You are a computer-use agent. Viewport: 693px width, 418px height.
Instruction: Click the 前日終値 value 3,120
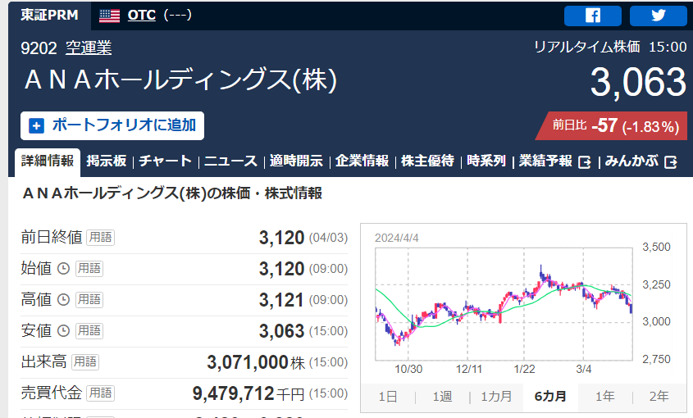[x=281, y=238]
